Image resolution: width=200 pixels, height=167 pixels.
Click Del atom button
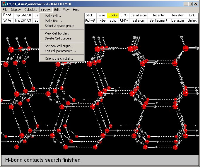tap(177, 20)
